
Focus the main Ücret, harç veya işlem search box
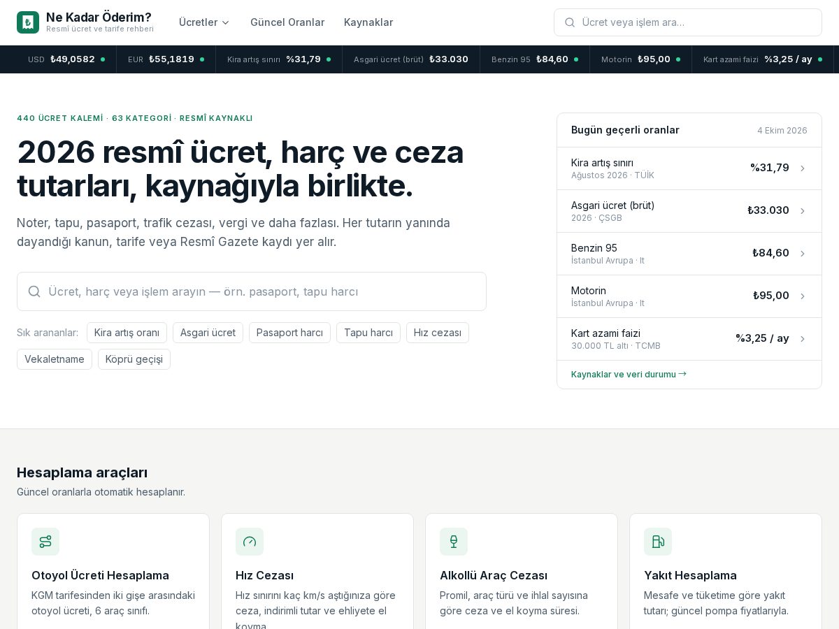pos(252,291)
